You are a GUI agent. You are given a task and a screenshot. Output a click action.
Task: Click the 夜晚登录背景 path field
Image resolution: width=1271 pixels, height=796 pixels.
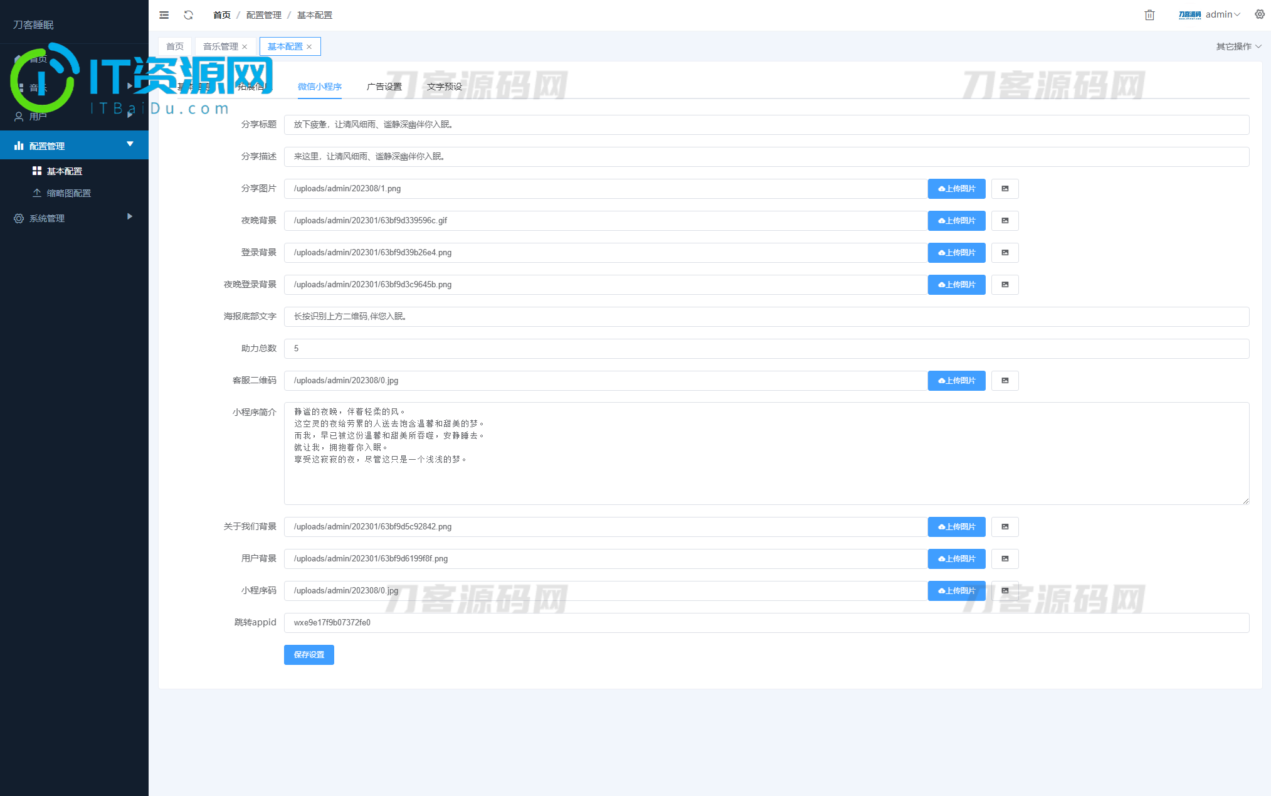[606, 285]
